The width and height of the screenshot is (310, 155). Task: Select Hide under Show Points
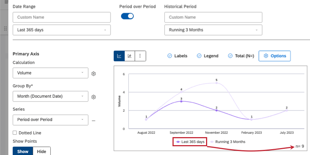point(42,151)
